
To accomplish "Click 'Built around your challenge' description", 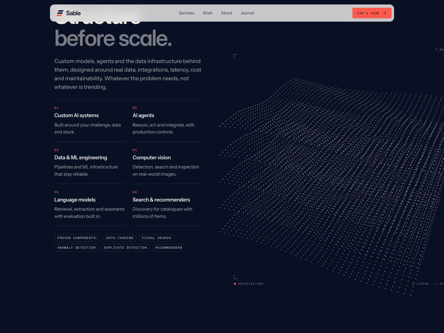I will click(87, 128).
